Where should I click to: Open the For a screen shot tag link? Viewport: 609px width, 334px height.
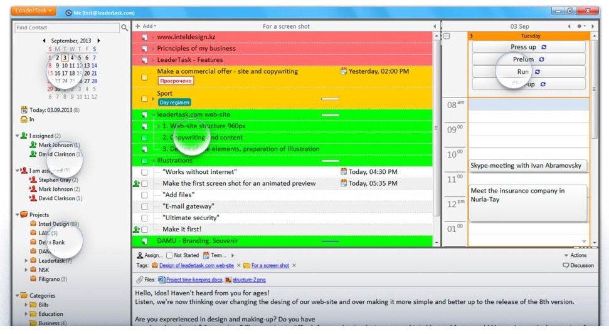270,265
